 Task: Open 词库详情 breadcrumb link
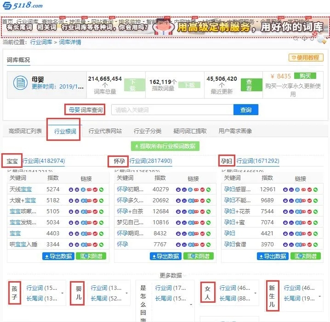pos(70,42)
